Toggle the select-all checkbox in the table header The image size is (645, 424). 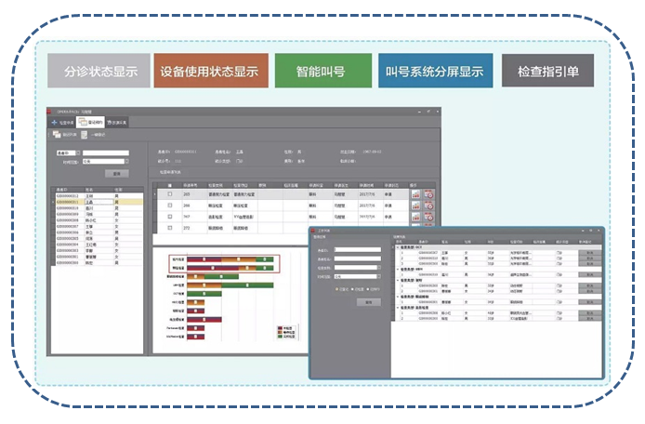pyautogui.click(x=170, y=185)
